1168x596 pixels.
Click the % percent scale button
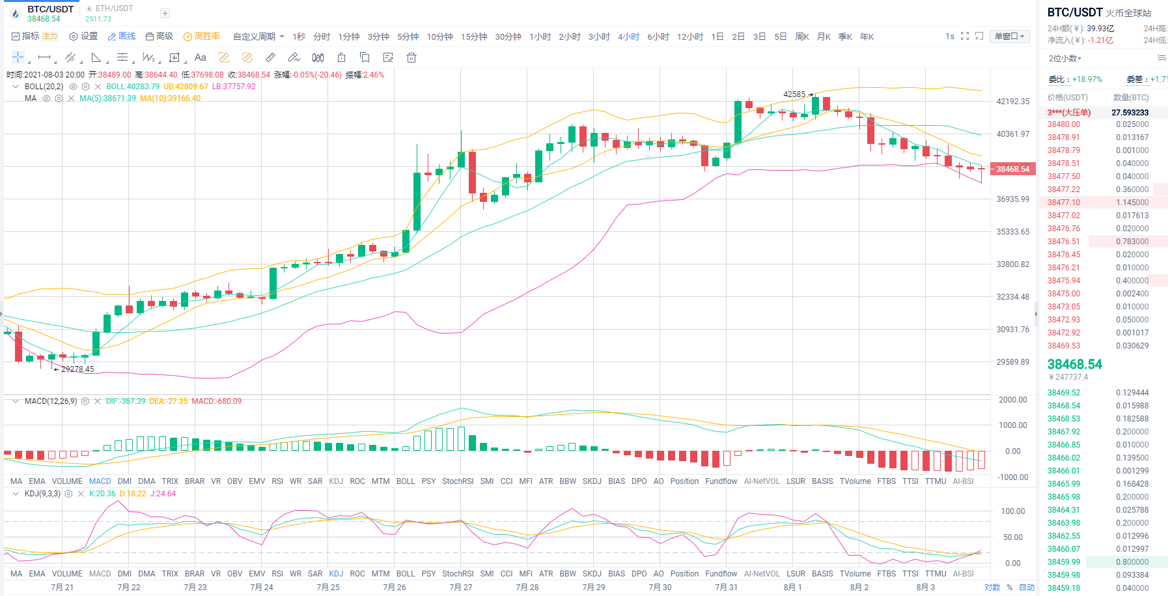[1010, 588]
